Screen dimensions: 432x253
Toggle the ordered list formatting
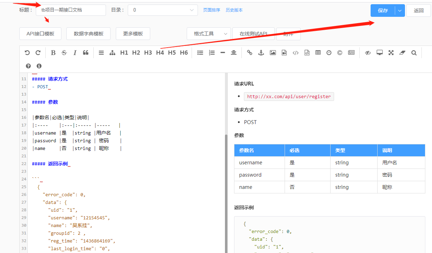click(212, 52)
